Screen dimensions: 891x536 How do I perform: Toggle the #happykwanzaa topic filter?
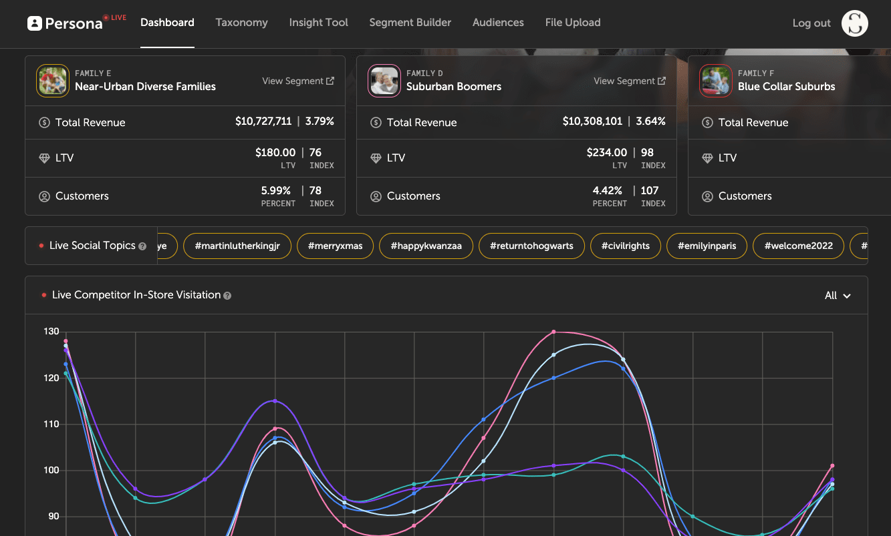426,246
